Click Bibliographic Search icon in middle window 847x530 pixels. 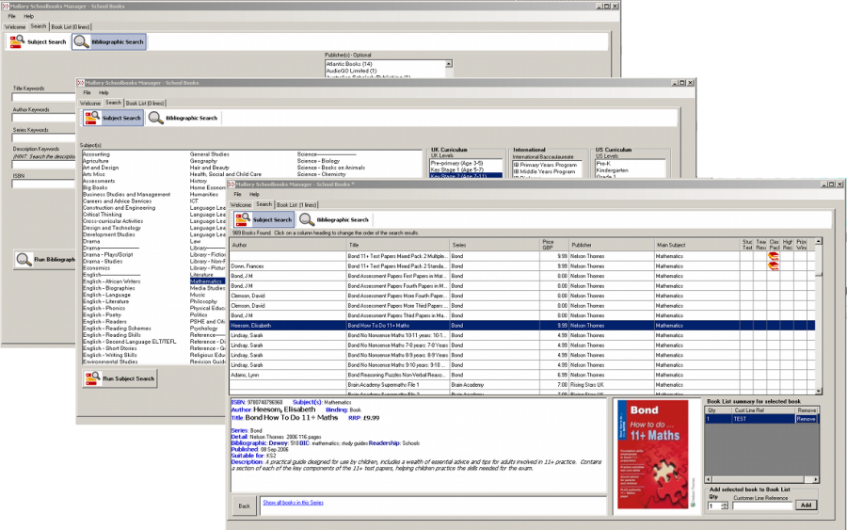(x=156, y=118)
